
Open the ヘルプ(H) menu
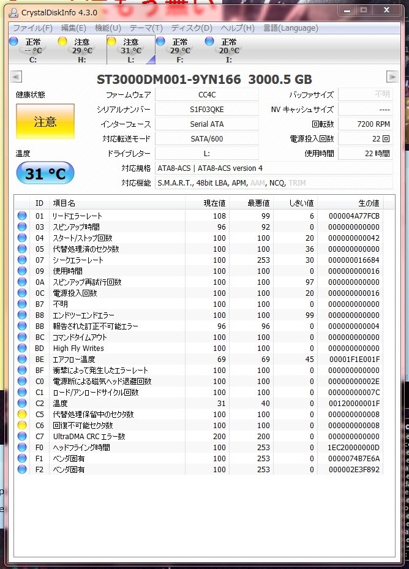(238, 28)
